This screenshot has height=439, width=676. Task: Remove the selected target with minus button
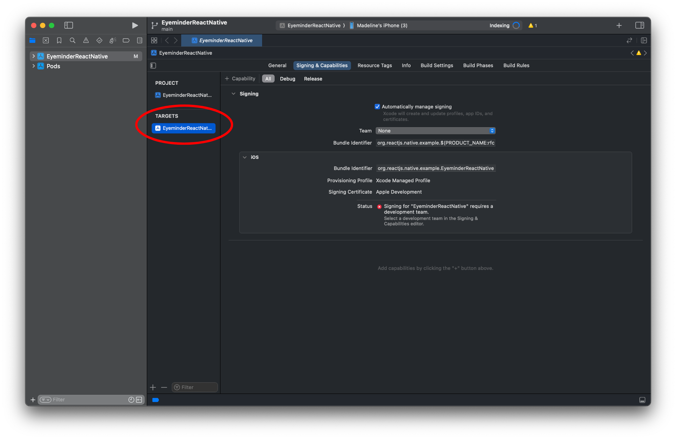click(164, 387)
